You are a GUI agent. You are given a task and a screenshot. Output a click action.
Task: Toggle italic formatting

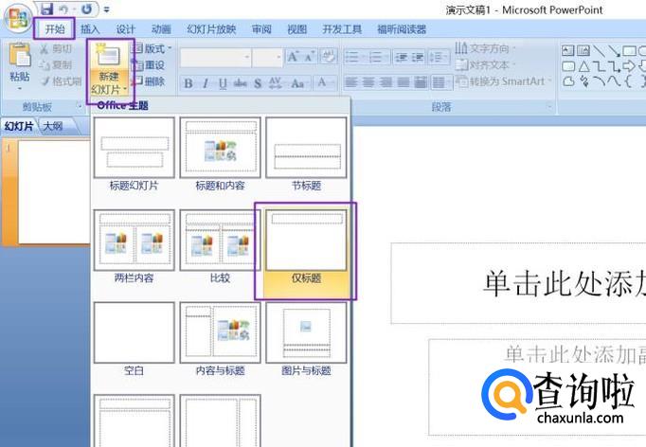pyautogui.click(x=206, y=83)
